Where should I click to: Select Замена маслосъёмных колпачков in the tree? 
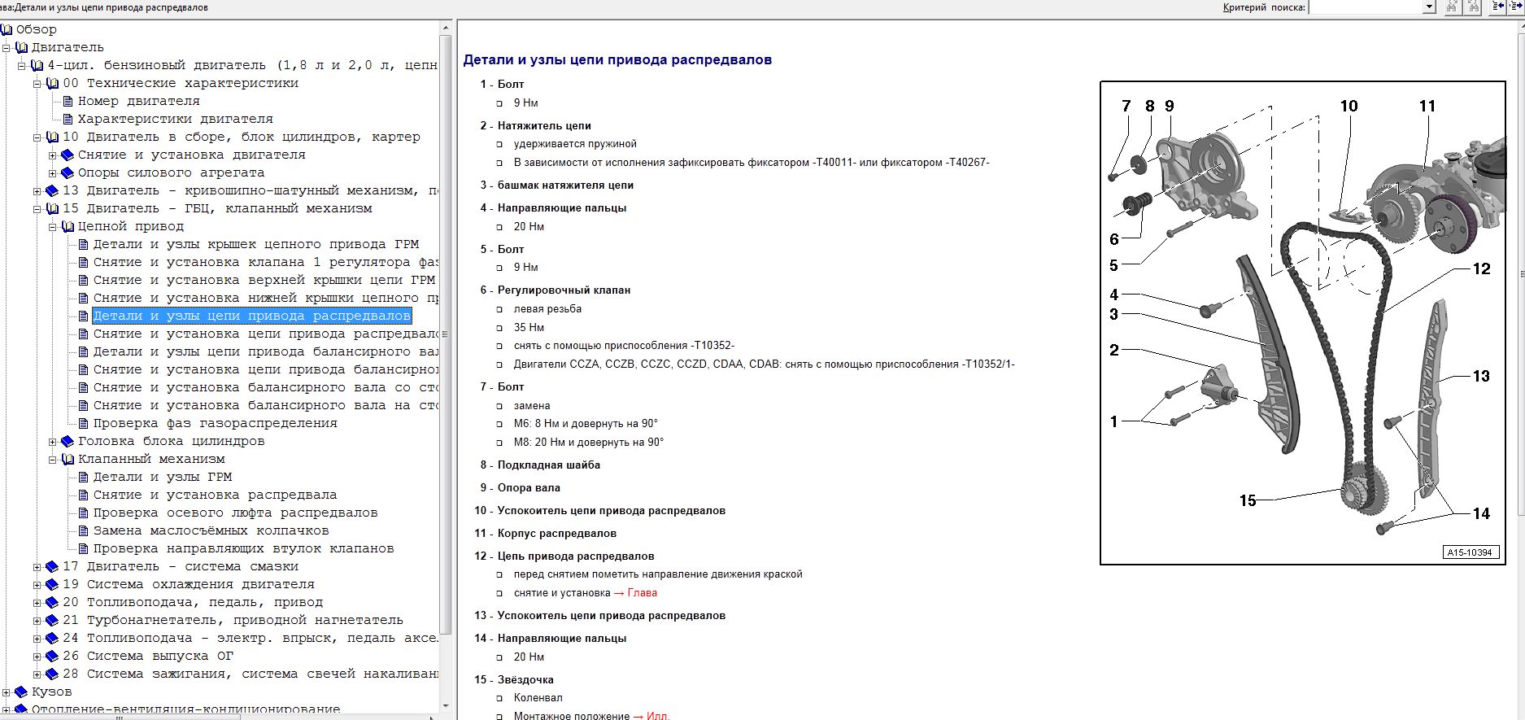[x=211, y=531]
